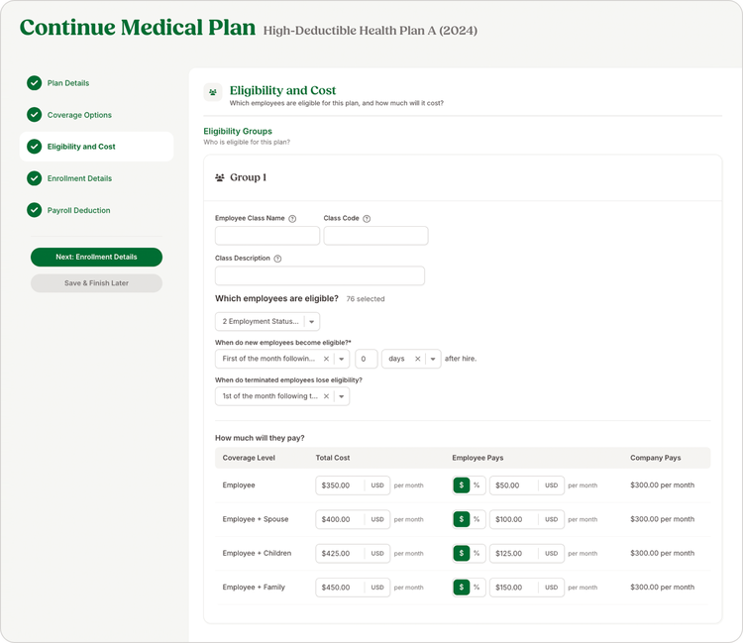Click the Enrollment Details checkmark icon
Screen dimensions: 743x643
(x=34, y=178)
